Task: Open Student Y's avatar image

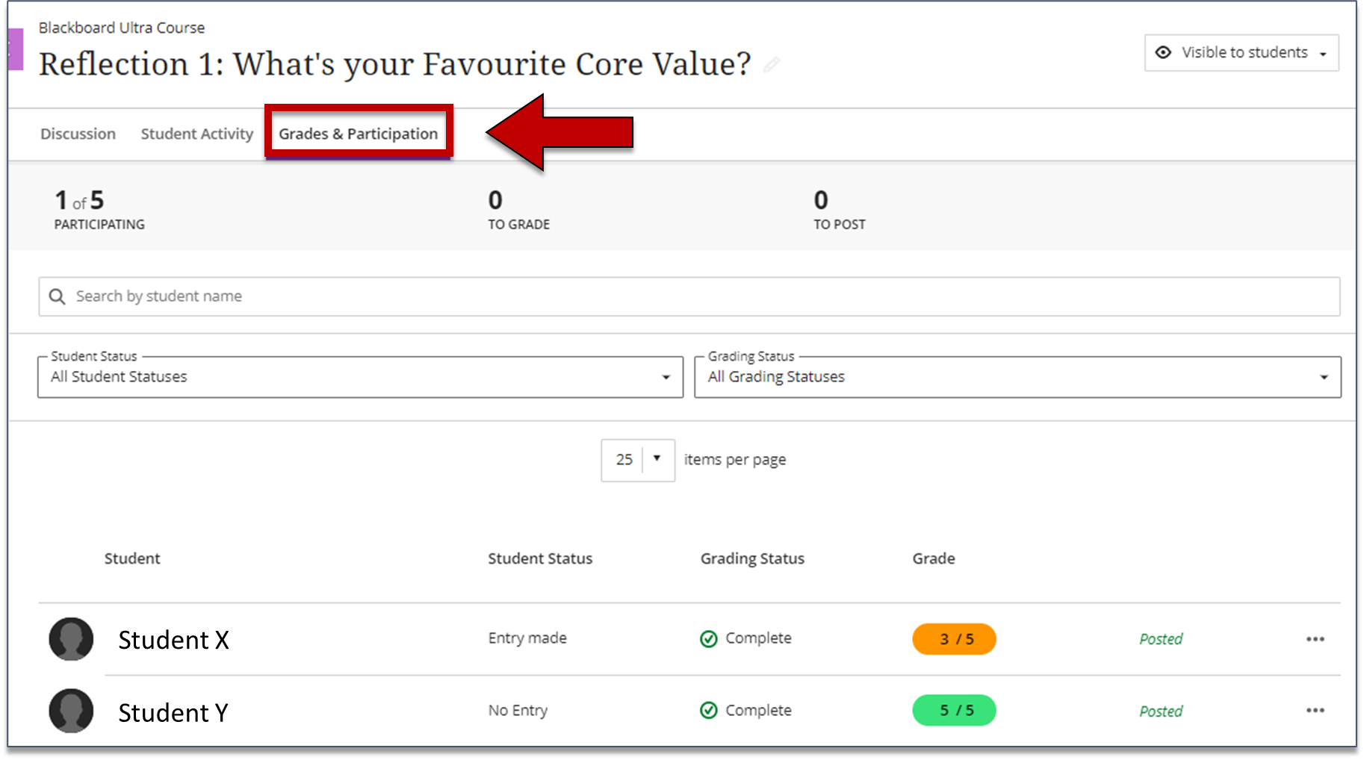Action: click(70, 711)
